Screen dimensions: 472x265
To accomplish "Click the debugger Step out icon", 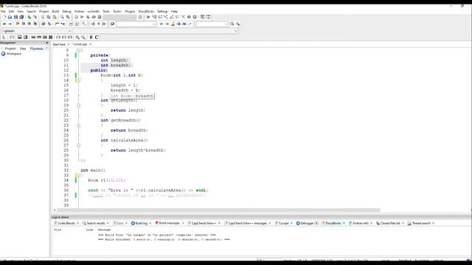I will [171, 17].
